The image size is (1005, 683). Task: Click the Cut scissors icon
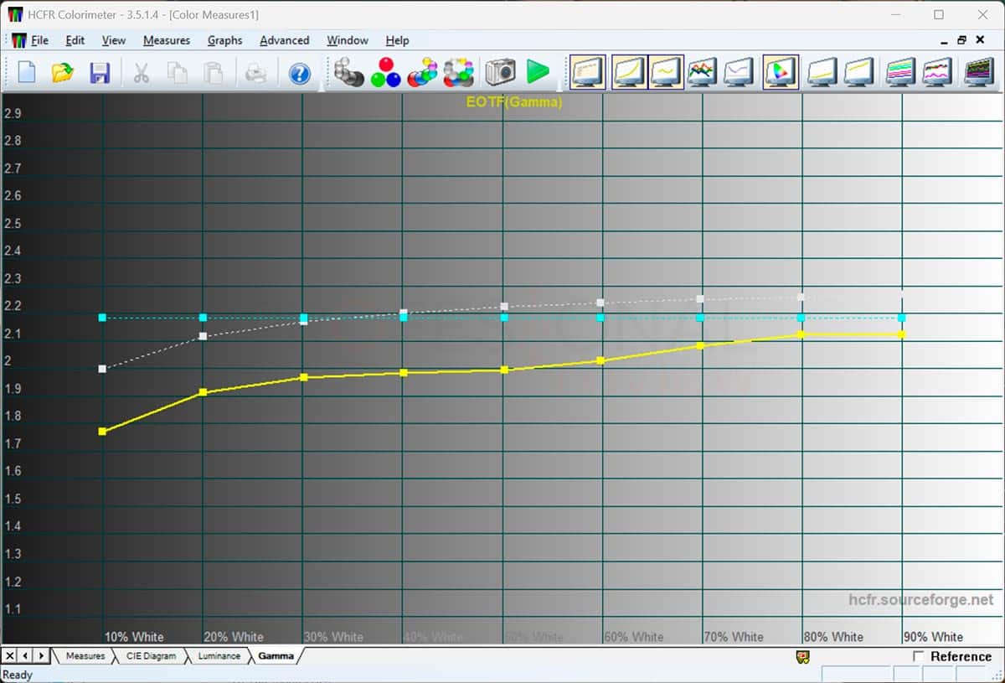click(x=141, y=72)
